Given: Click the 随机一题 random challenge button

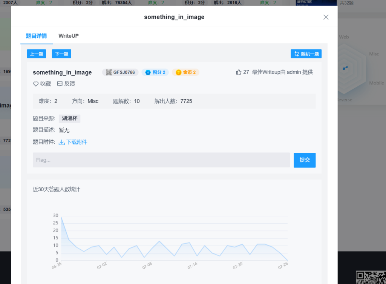Looking at the screenshot, I should pyautogui.click(x=306, y=54).
